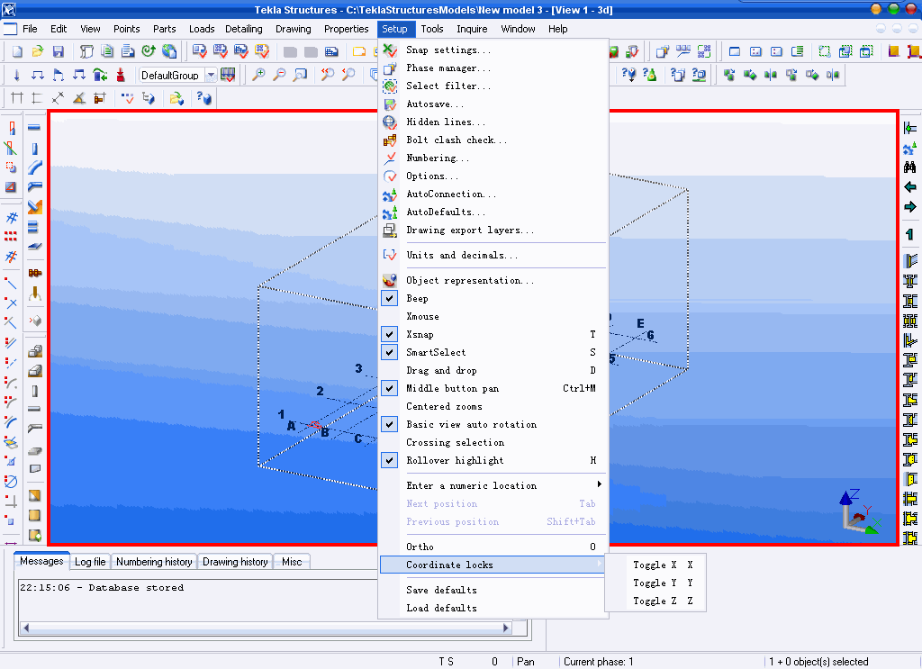This screenshot has width=922, height=669.
Task: Click the green right arrow icon
Action: tap(909, 207)
